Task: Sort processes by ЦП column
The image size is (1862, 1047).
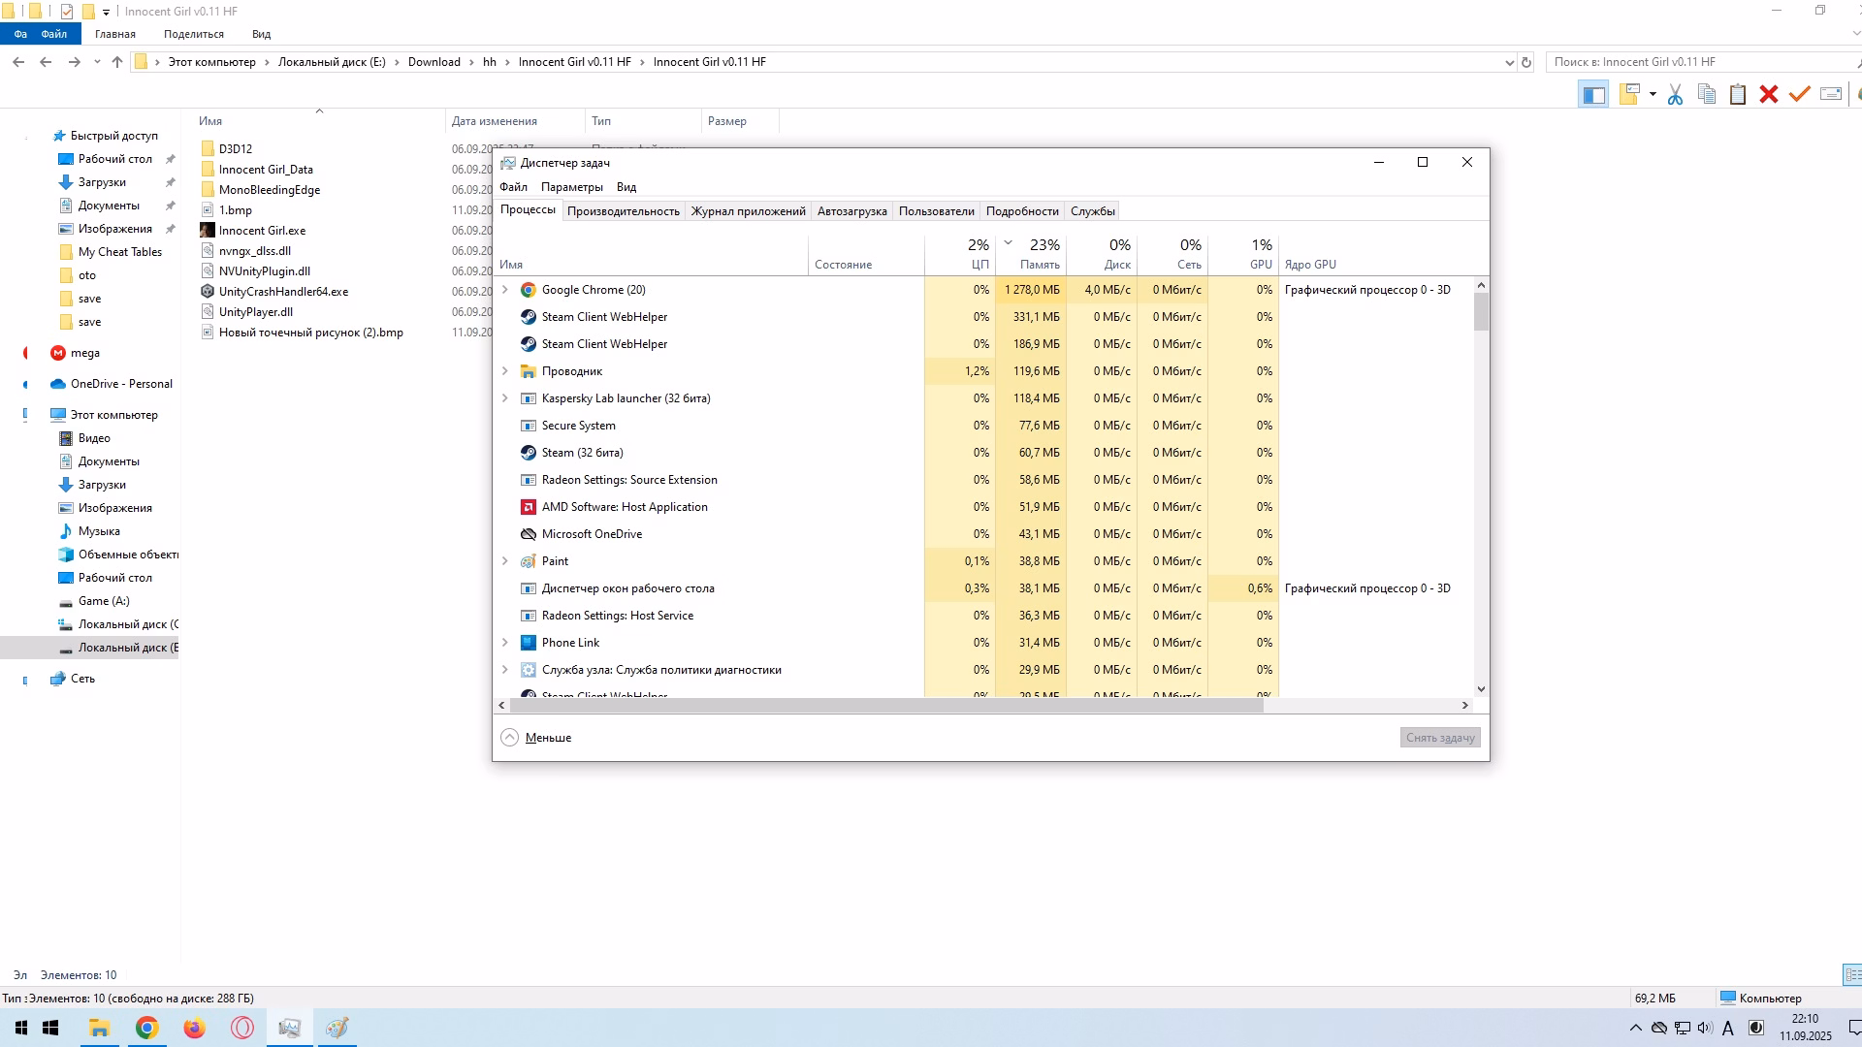Action: [960, 255]
